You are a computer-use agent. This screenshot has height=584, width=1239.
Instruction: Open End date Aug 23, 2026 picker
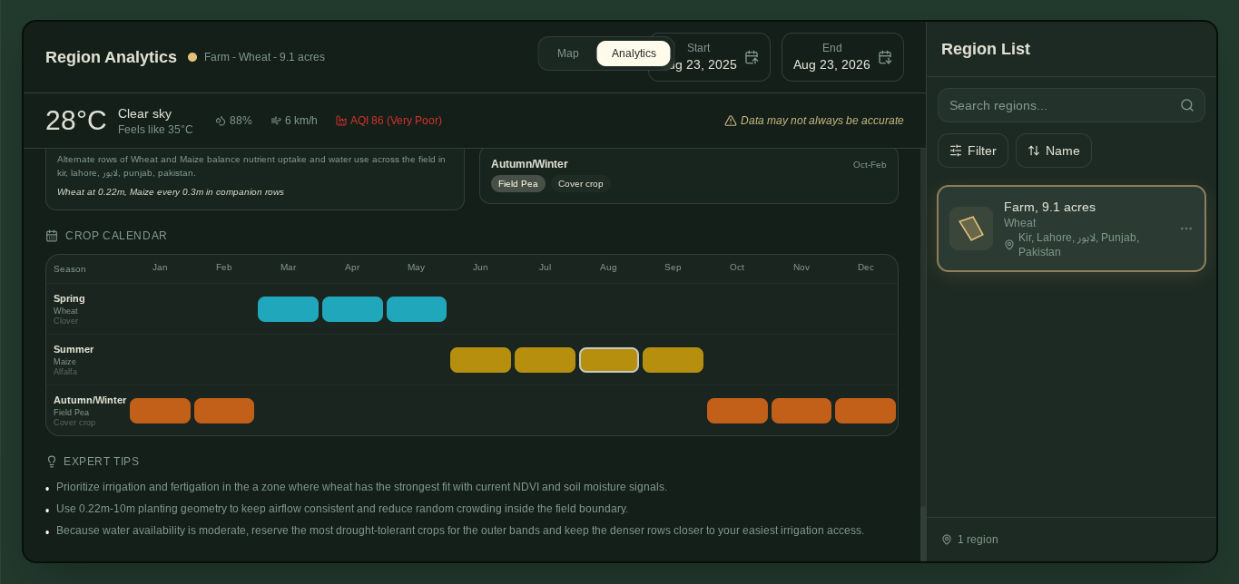coord(842,57)
